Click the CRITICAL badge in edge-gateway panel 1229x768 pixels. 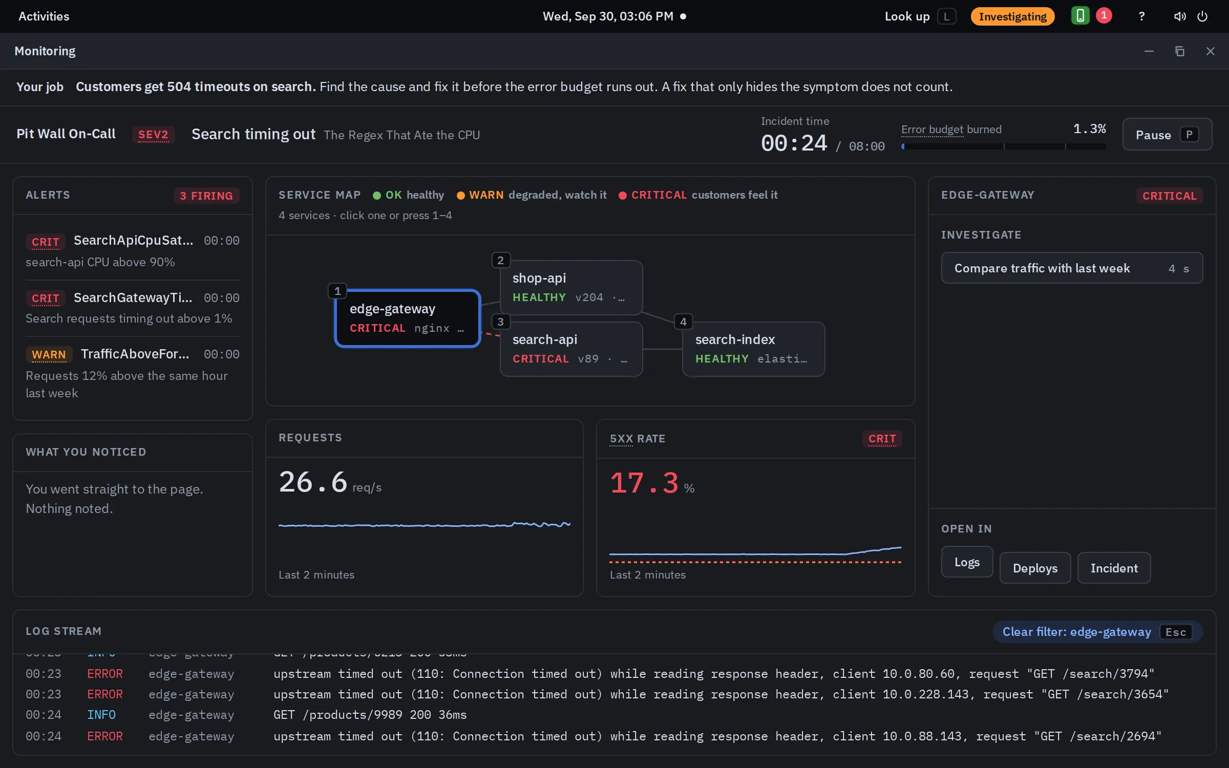point(1169,196)
